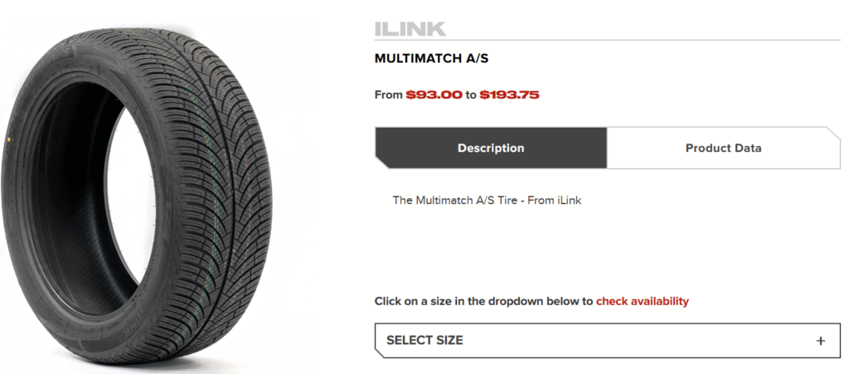Click the word "to" between the prices
Screen dimensions: 849x374
pyautogui.click(x=470, y=95)
